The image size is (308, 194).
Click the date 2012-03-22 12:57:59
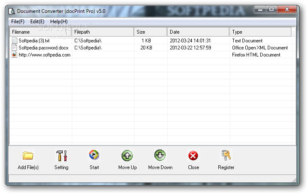(191, 48)
